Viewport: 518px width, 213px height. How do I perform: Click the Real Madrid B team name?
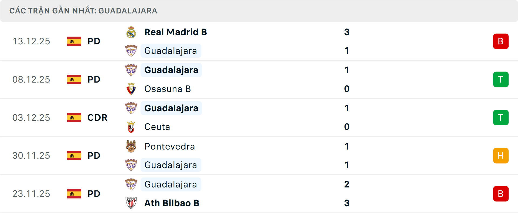(175, 32)
